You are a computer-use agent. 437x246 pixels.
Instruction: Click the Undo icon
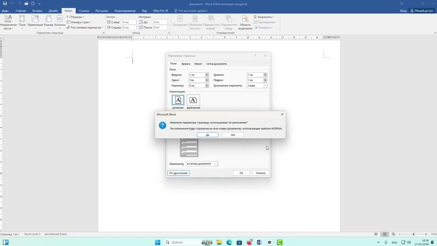12,3
